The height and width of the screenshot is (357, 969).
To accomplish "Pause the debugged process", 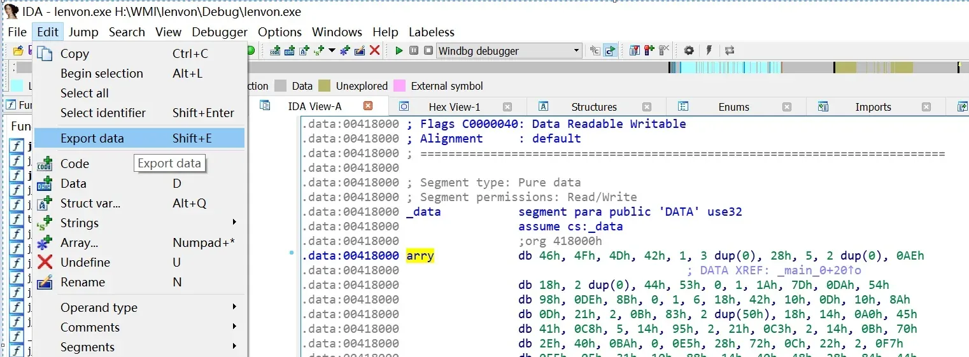I will point(414,50).
